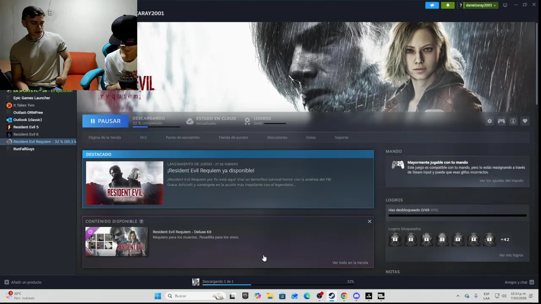Click the bottom Descargando 1 de 1 progress bar
Screen dimensions: 541x304
(x=278, y=285)
